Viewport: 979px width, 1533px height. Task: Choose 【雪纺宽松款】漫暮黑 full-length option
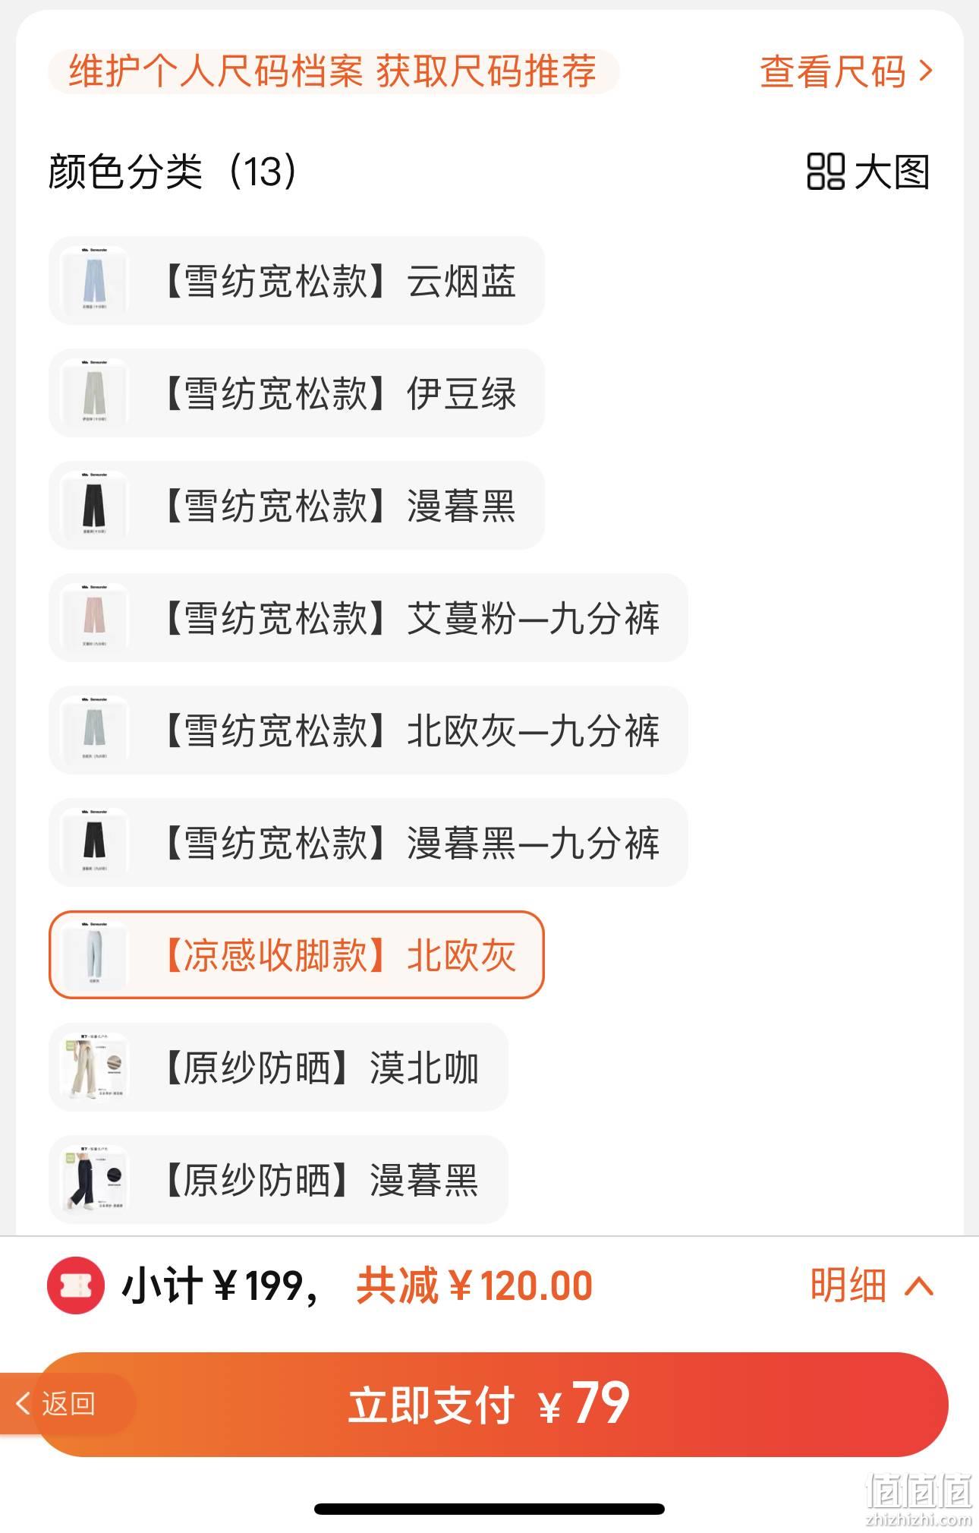[297, 506]
